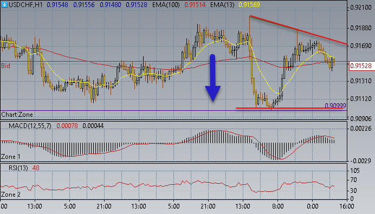The width and height of the screenshot is (375, 214).
Task: Click the Zone 1 label
Action: click(11, 157)
